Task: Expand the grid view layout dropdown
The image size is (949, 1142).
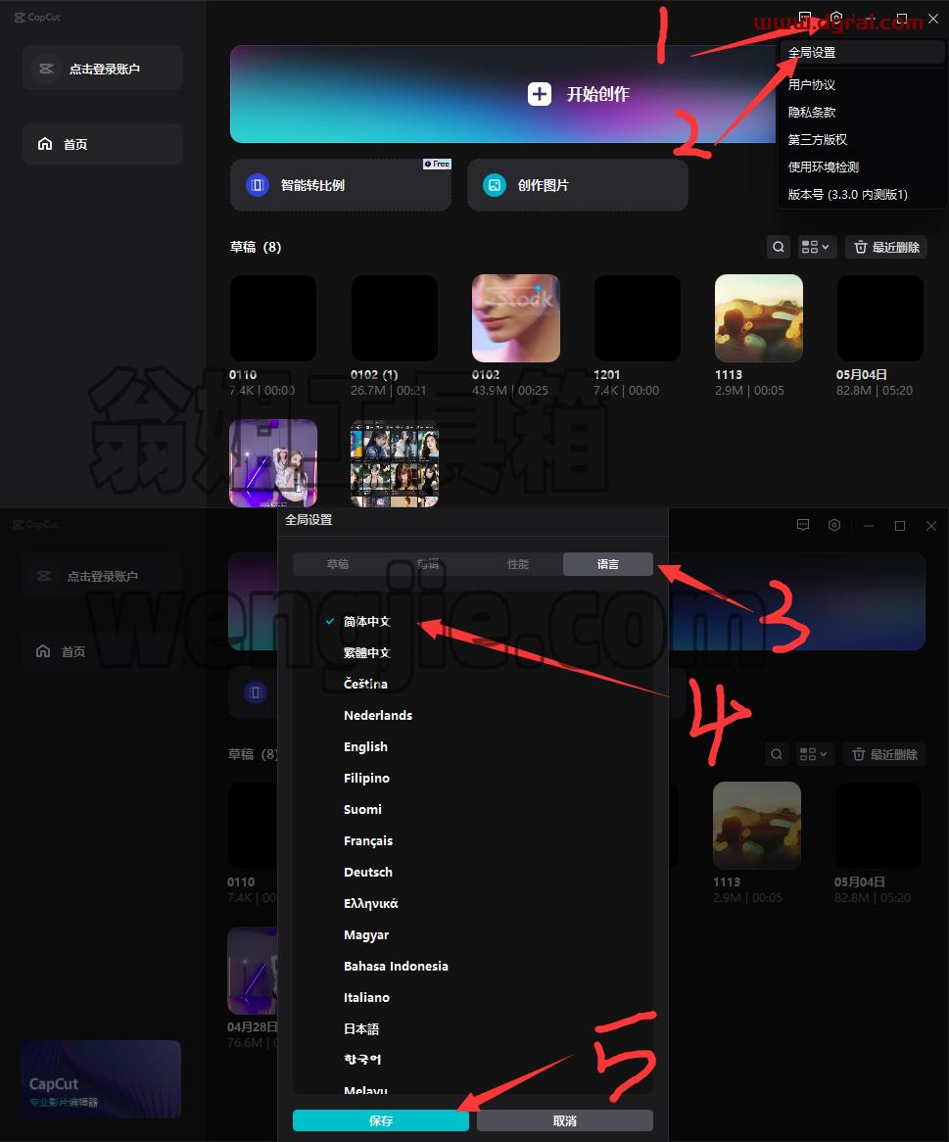Action: 815,247
